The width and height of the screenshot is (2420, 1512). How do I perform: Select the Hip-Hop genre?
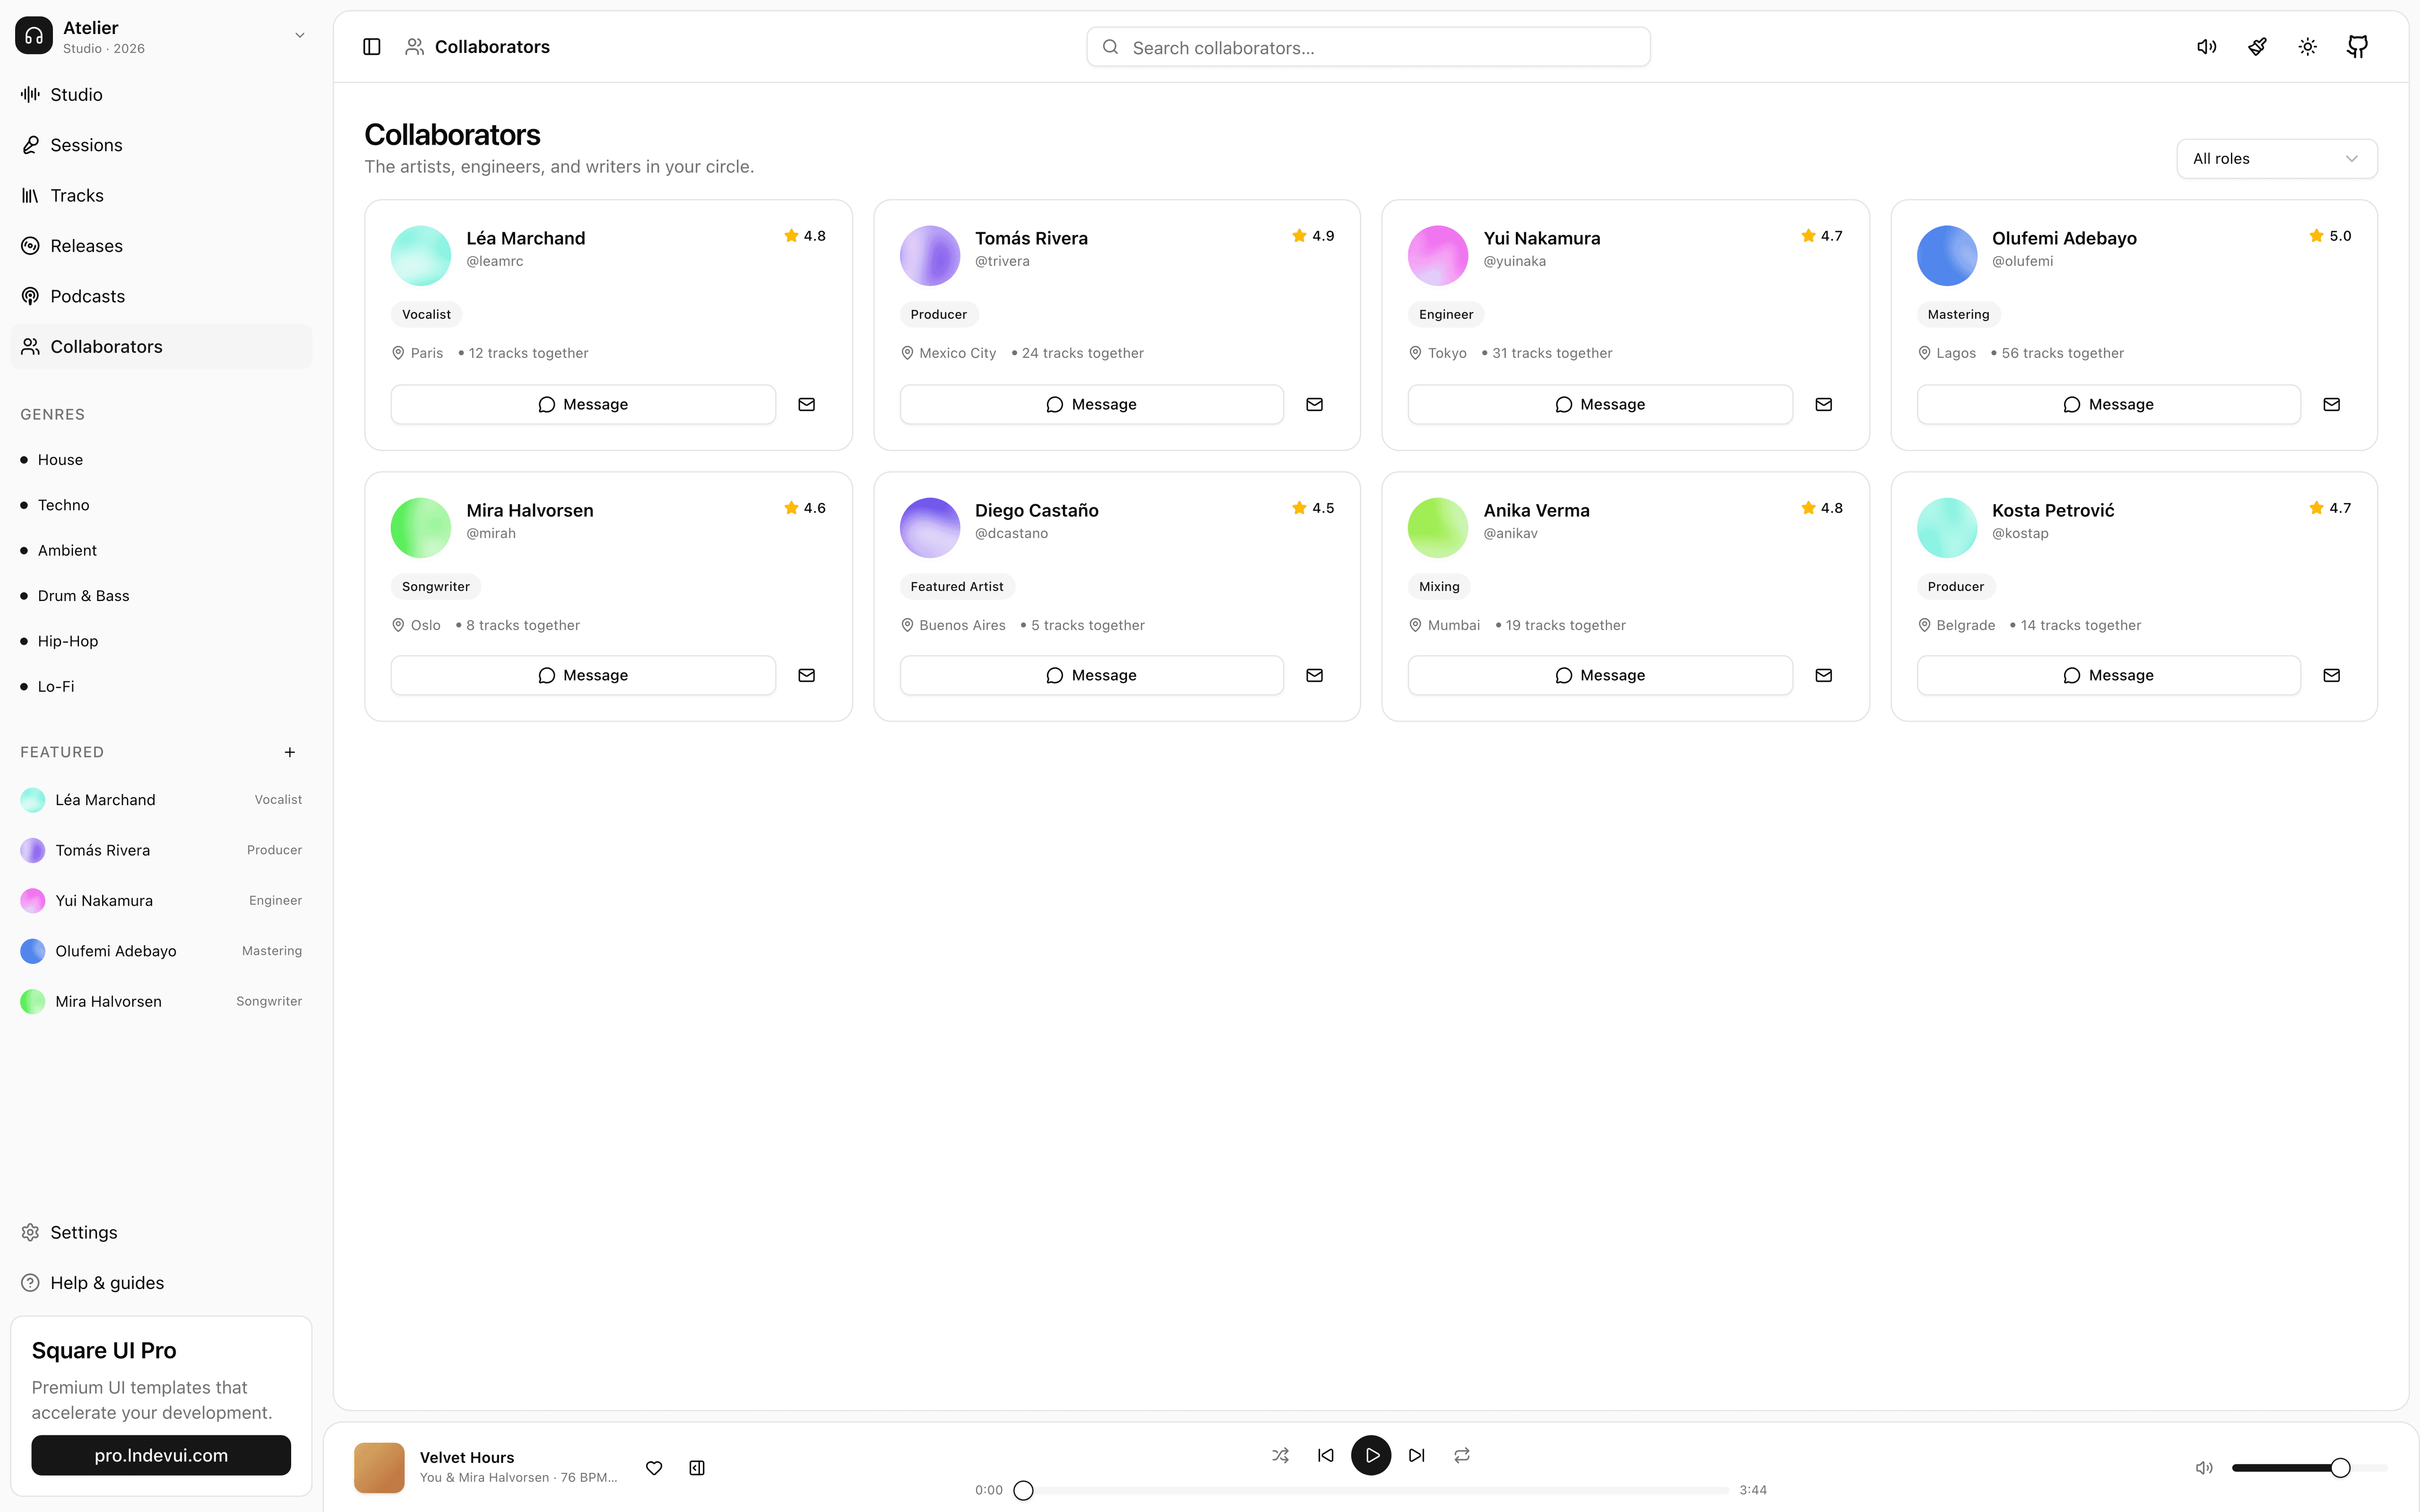[x=161, y=641]
